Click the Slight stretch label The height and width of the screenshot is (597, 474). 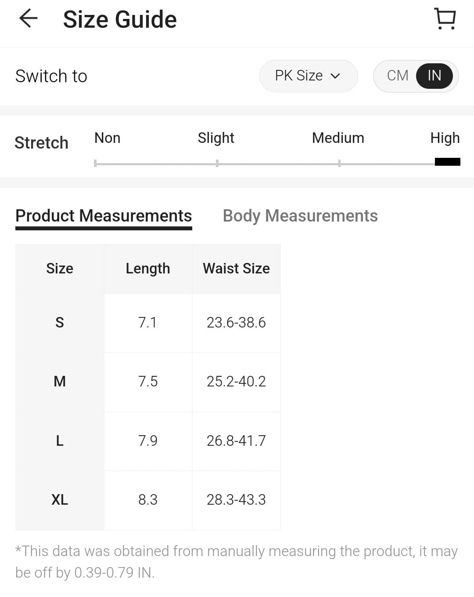216,138
